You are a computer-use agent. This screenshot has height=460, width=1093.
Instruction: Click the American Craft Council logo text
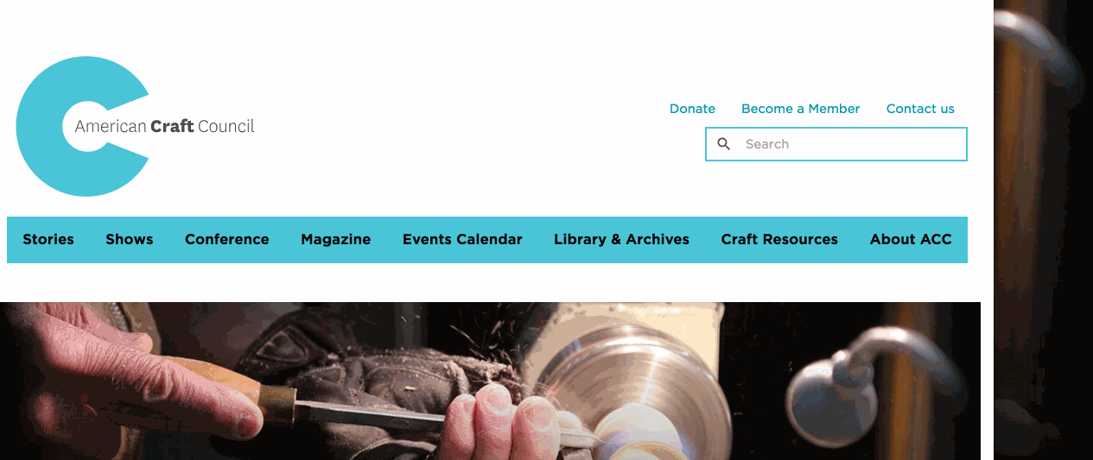tap(164, 126)
